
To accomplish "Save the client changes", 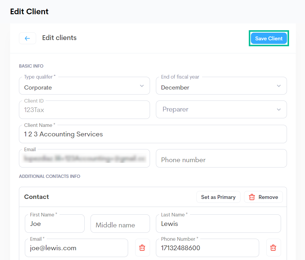I will 269,39.
